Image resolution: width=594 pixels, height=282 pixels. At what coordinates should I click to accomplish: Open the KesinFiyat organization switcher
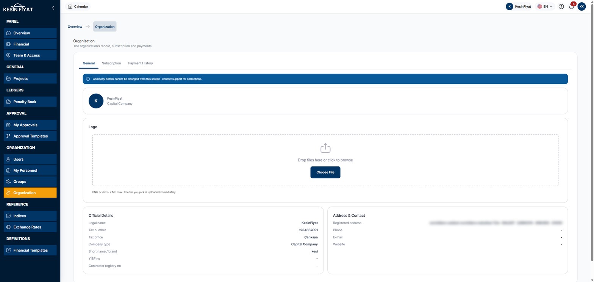pyautogui.click(x=519, y=6)
